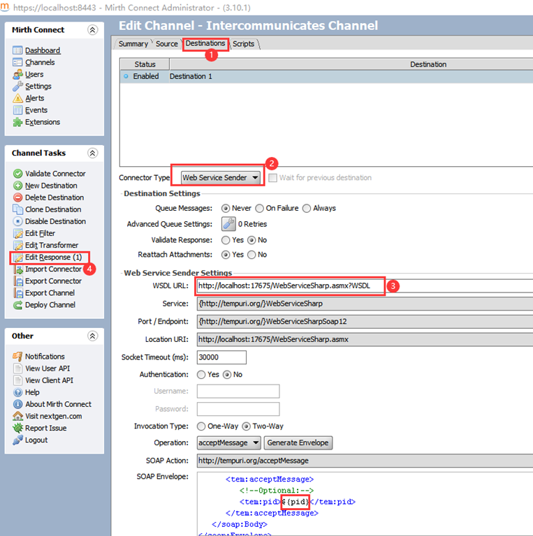Switch to the Scripts tab
The image size is (533, 536).
244,44
